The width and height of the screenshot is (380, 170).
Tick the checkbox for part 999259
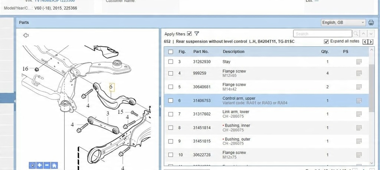tap(171, 73)
